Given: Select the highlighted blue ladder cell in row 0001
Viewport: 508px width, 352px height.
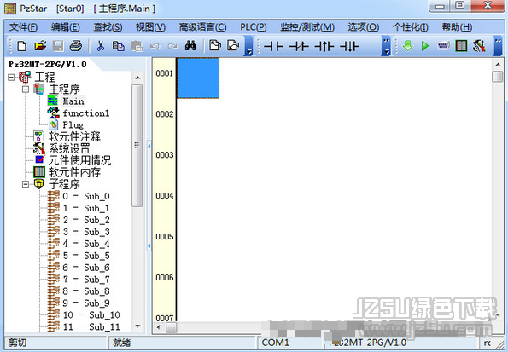Looking at the screenshot, I should [198, 78].
